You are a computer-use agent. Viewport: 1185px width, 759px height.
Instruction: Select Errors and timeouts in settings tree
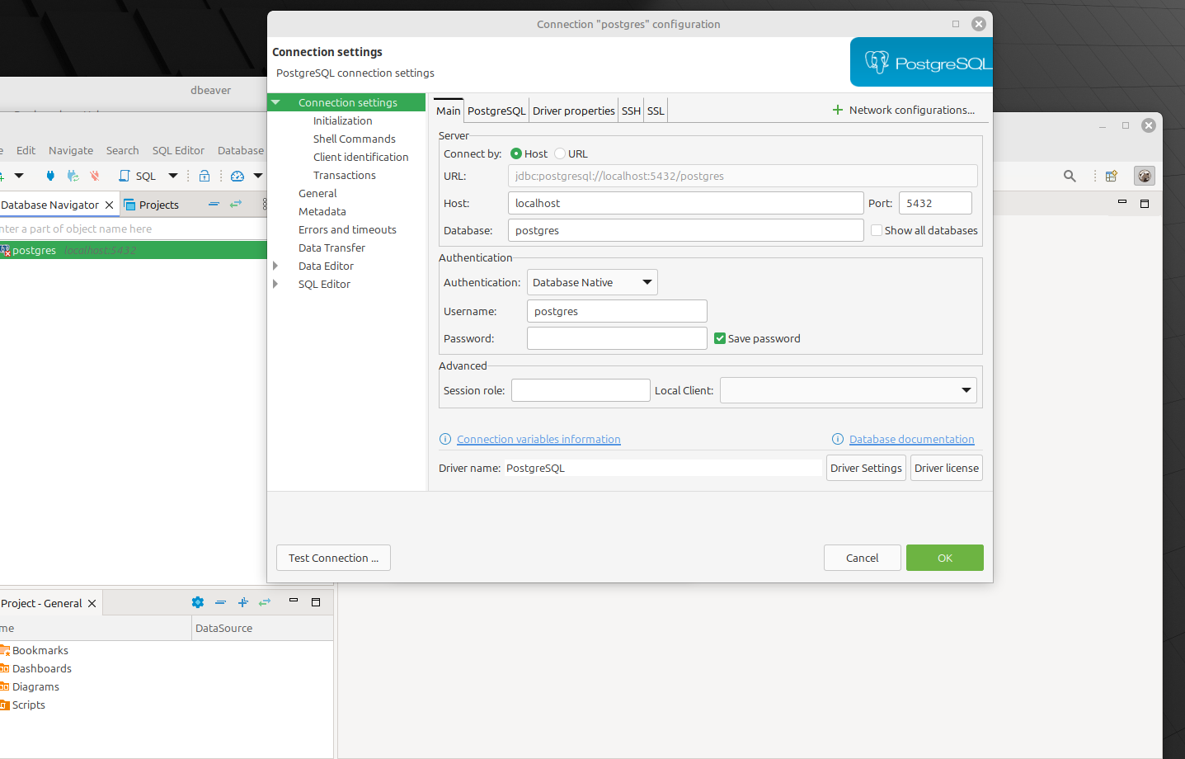click(347, 229)
